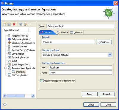Click the Equinox OSGi Framework icon
This screenshot has height=110, width=119.
(x=9, y=43)
